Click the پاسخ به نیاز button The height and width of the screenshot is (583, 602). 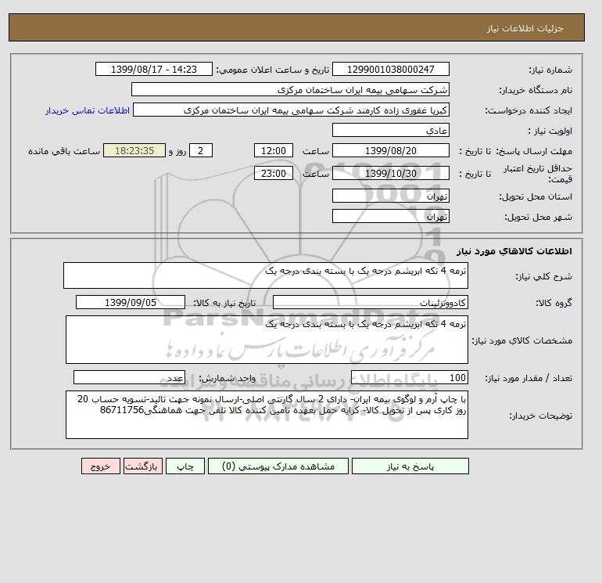(x=410, y=466)
